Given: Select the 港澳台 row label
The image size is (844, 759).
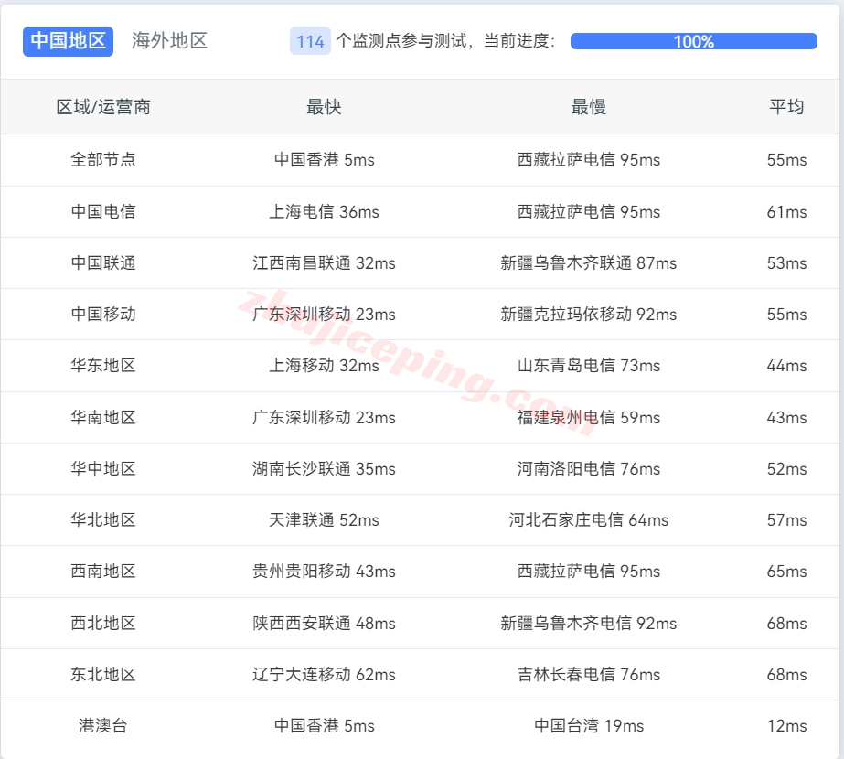Looking at the screenshot, I should pos(103,726).
